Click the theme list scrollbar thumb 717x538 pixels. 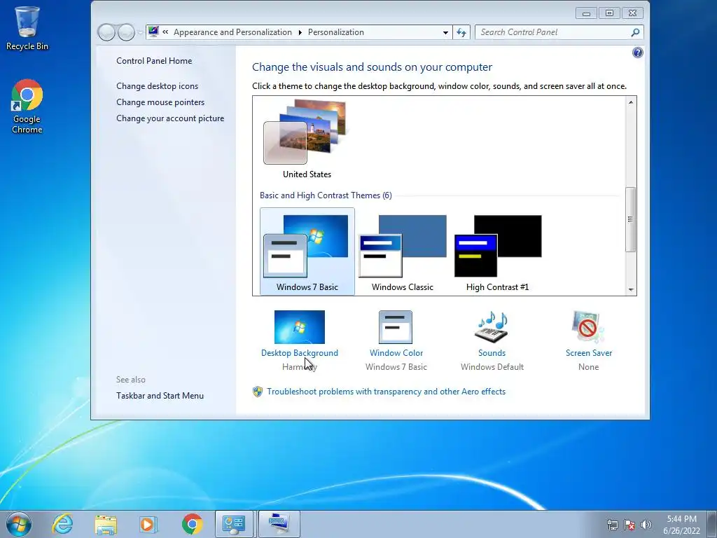click(x=631, y=219)
